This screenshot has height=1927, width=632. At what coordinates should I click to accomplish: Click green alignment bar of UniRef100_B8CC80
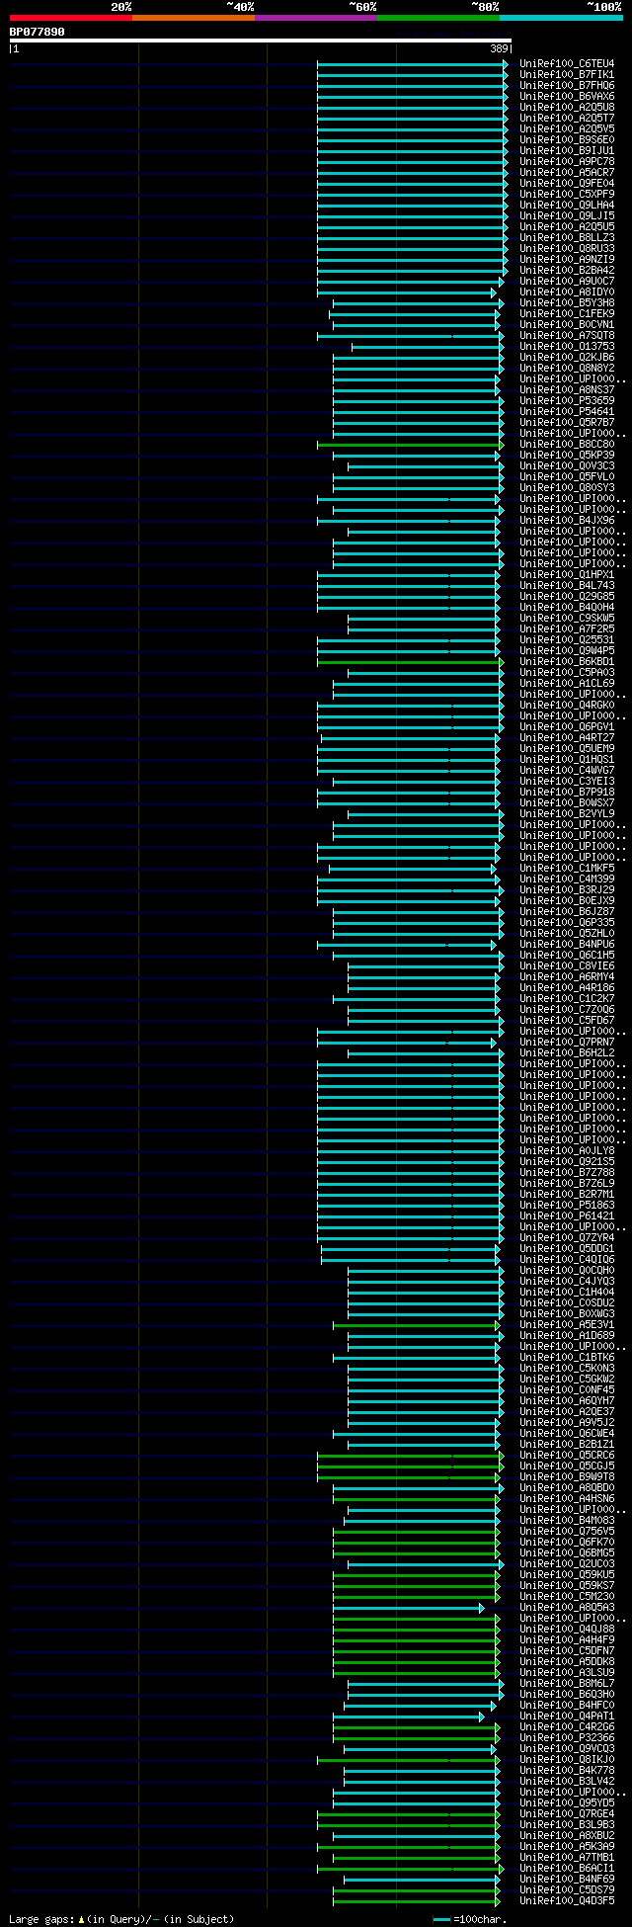coord(410,445)
